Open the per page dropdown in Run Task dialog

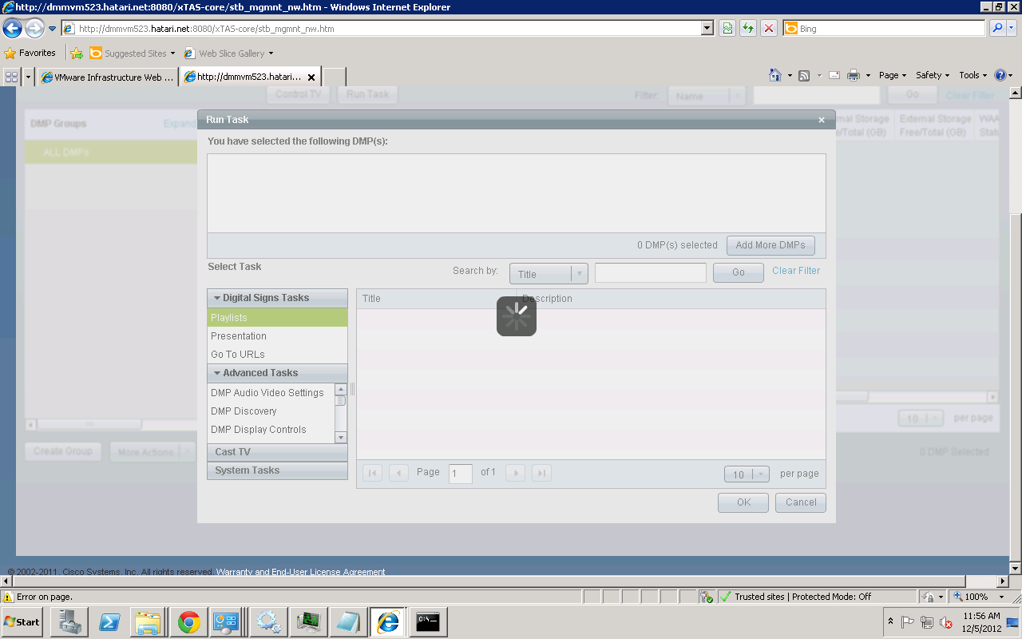click(747, 474)
